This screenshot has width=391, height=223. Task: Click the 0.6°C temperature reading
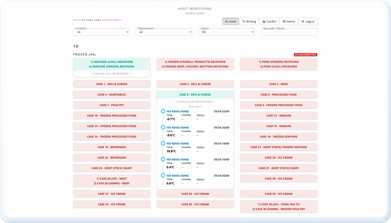(x=170, y=183)
